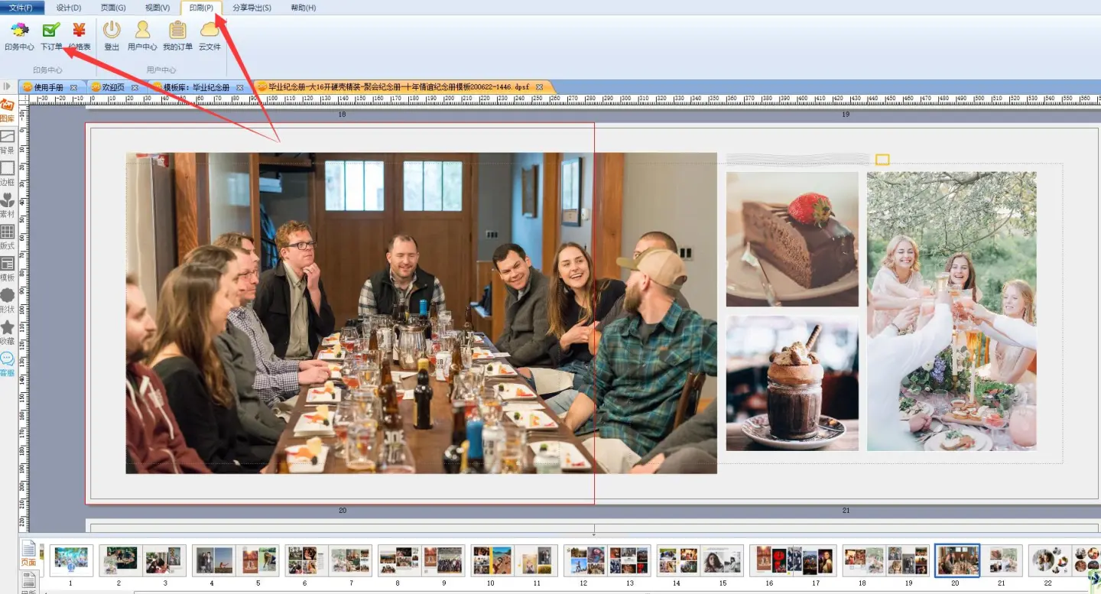
Task: Open the 版式 layout grid panel
Action: tap(7, 237)
